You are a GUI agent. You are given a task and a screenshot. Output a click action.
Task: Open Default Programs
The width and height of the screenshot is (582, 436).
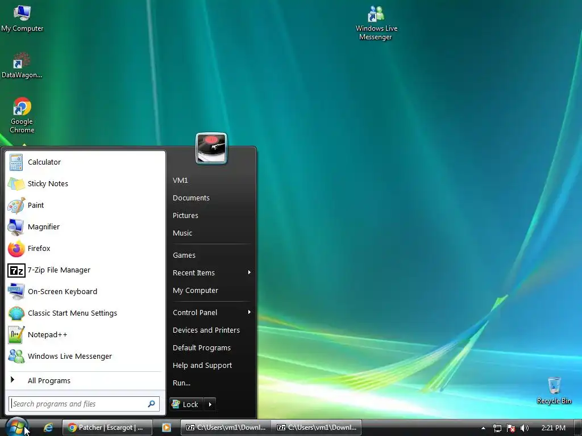coord(211,348)
